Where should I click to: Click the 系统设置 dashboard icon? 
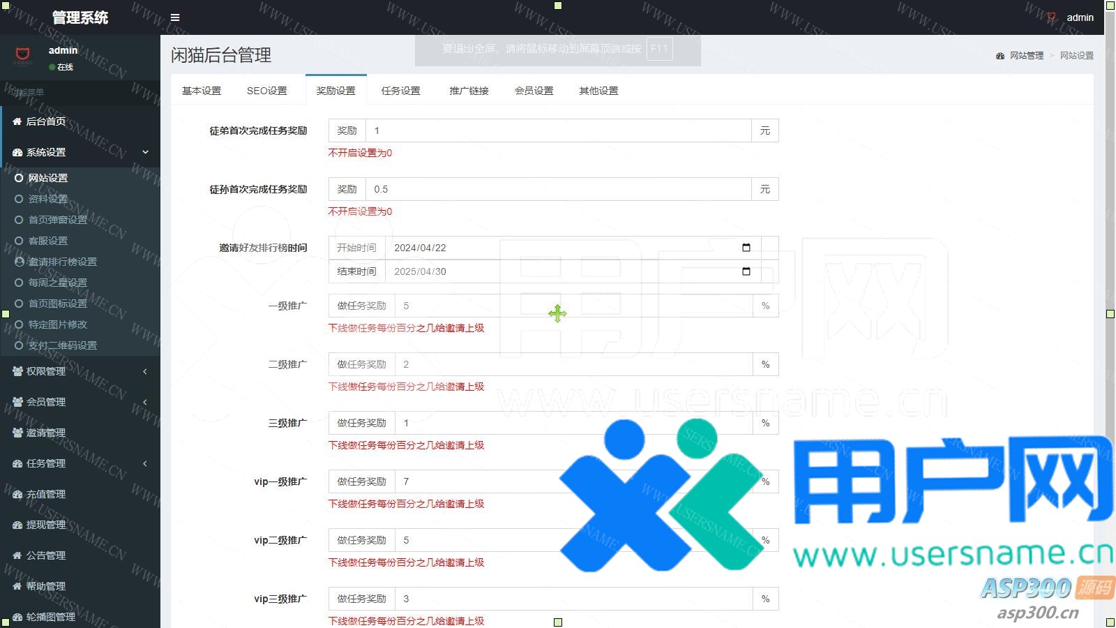[x=17, y=152]
